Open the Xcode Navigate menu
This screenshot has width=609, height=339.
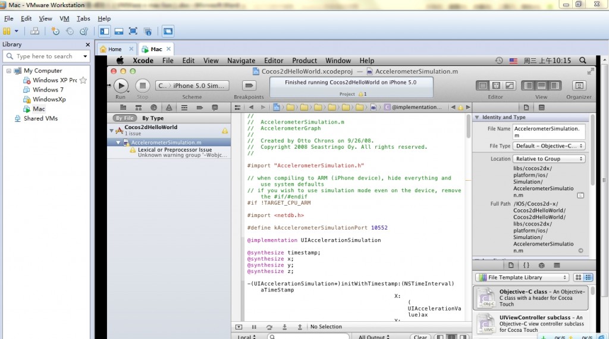click(241, 61)
